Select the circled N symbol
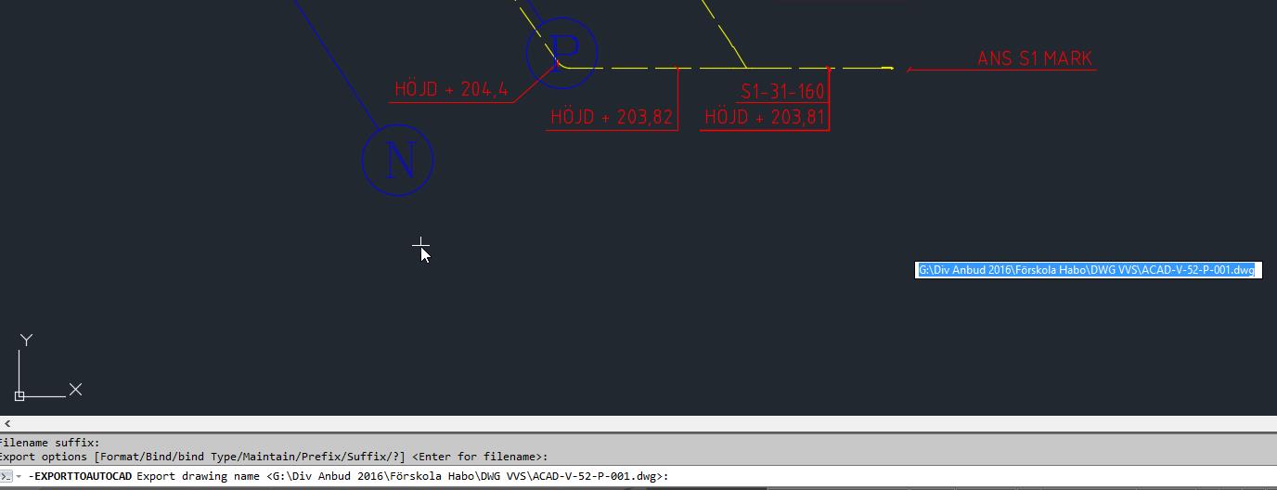 [398, 161]
